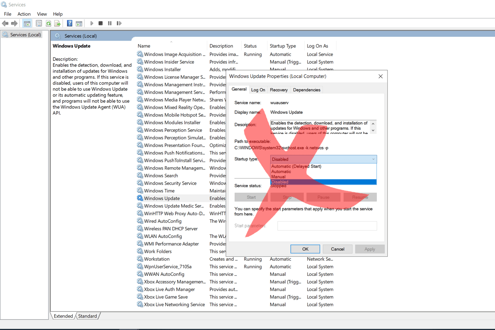Click the gear icon beside WWAN AutoConfig
Image resolution: width=495 pixels, height=330 pixels.
(140, 274)
